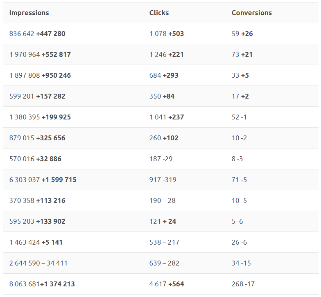Select the clicks cell 260 +102
The height and width of the screenshot is (297, 321).
(x=164, y=138)
